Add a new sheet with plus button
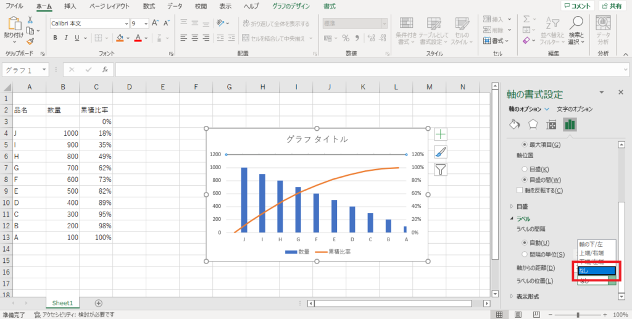The image size is (632, 319). pyautogui.click(x=98, y=304)
